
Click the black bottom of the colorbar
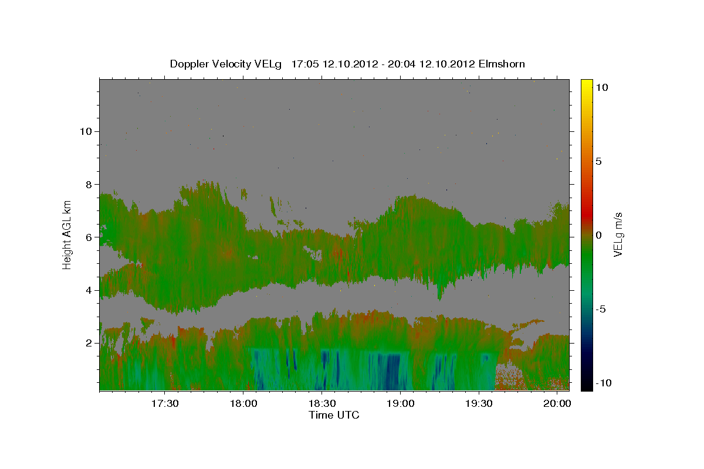coord(587,386)
